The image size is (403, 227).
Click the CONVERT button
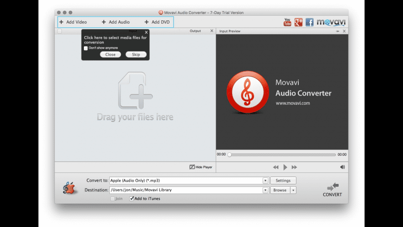tap(333, 190)
